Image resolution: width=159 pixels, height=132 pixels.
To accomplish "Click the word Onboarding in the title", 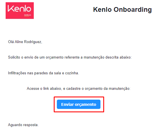I will [133, 10].
